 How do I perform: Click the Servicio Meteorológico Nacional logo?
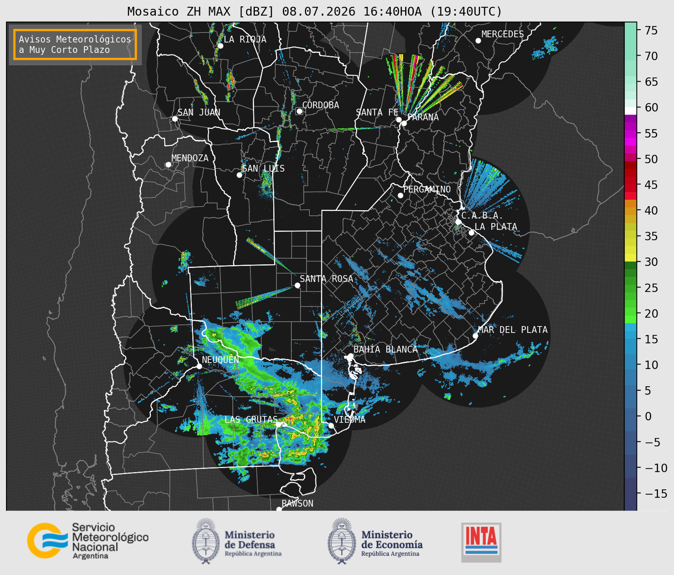[x=87, y=541]
